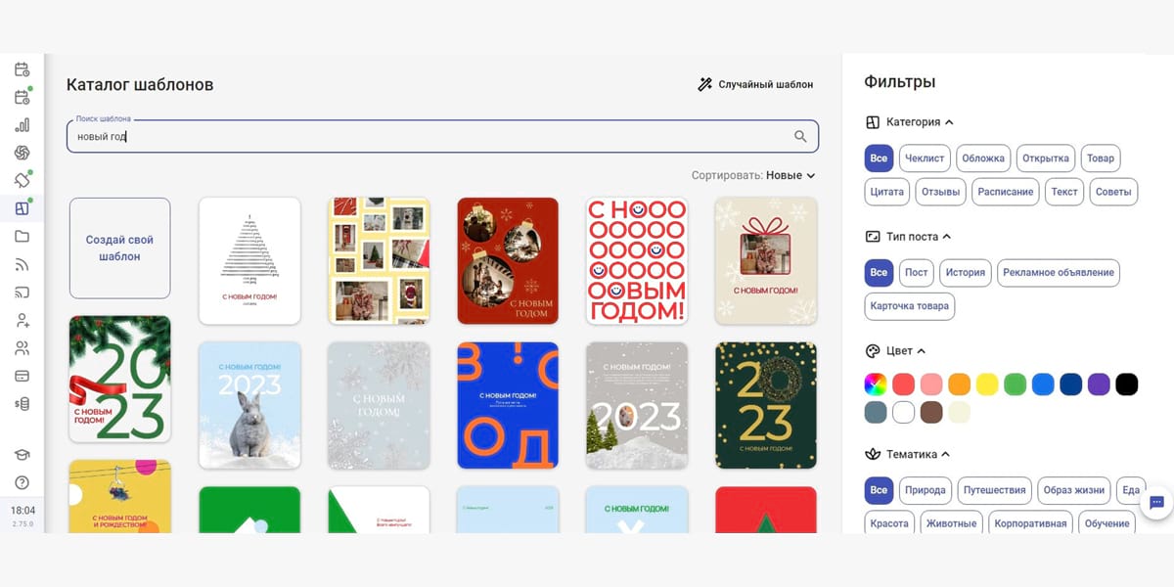Toggle the История post type filter

[x=965, y=273]
